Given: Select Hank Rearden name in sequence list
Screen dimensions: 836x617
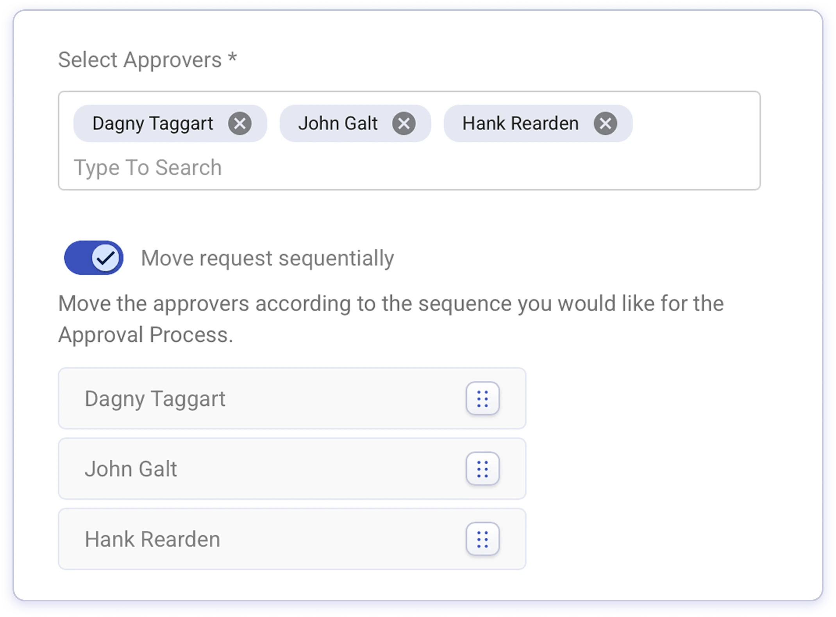Looking at the screenshot, I should point(152,539).
